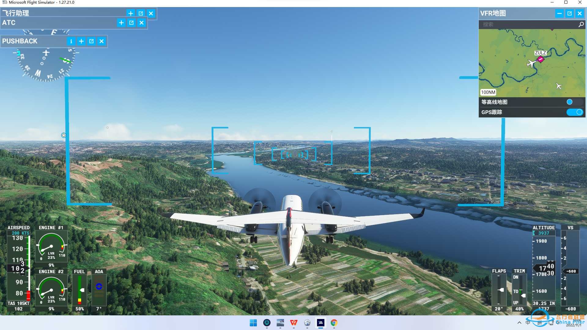
Task: Expand the PUSHBACK panel with plus icon
Action: tap(81, 41)
